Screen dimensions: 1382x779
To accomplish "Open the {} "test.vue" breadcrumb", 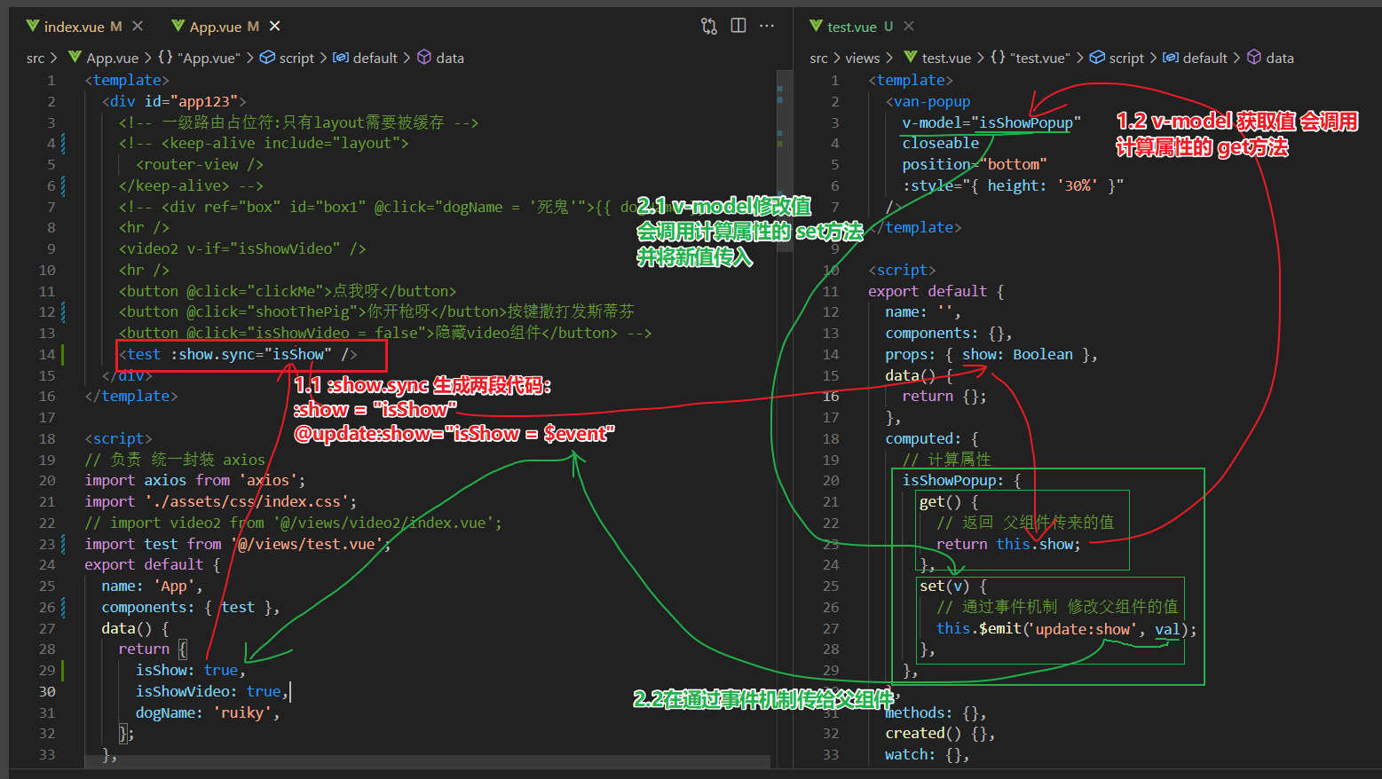I will (x=1031, y=58).
